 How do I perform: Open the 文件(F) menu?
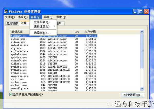(10, 17)
